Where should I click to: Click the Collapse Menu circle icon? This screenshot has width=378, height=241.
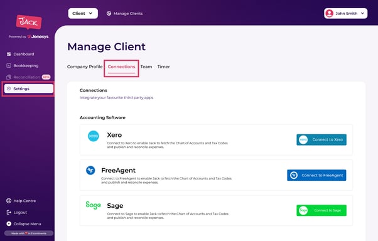coord(9,224)
